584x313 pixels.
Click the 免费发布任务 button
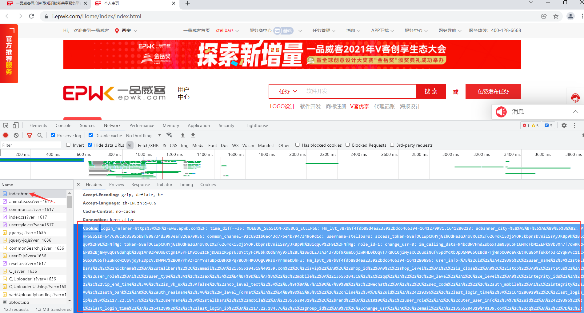pos(493,91)
